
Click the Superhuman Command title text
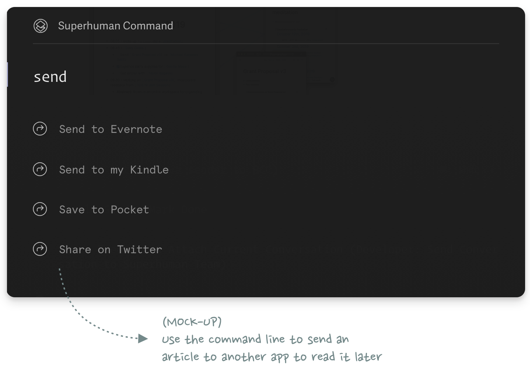116,26
